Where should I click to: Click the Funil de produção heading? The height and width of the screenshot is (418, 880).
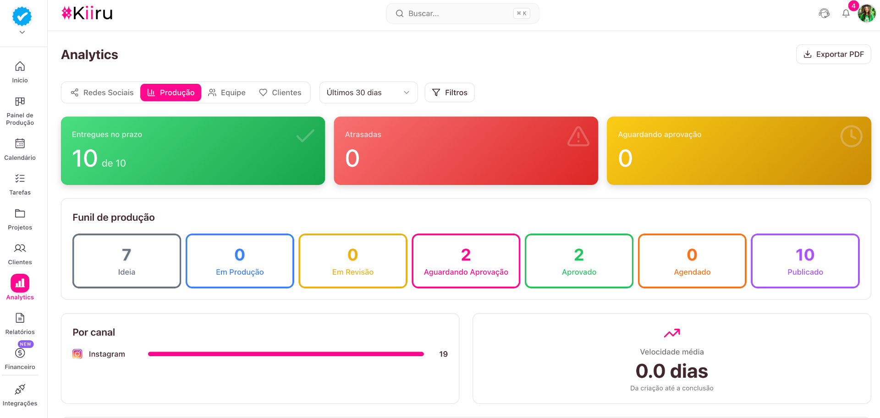[114, 217]
